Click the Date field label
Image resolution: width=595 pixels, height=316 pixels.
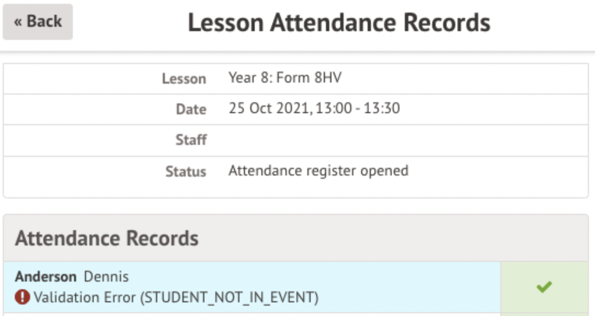coord(191,109)
